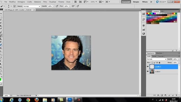Viewport: 181px width, 102px height.
Task: Show more workspaces double-arrow
Action: [x=151, y=2]
